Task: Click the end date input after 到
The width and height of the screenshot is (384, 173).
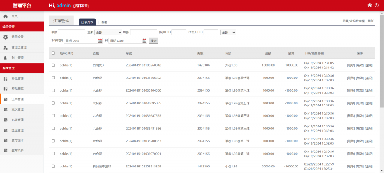Action: [x=127, y=41]
